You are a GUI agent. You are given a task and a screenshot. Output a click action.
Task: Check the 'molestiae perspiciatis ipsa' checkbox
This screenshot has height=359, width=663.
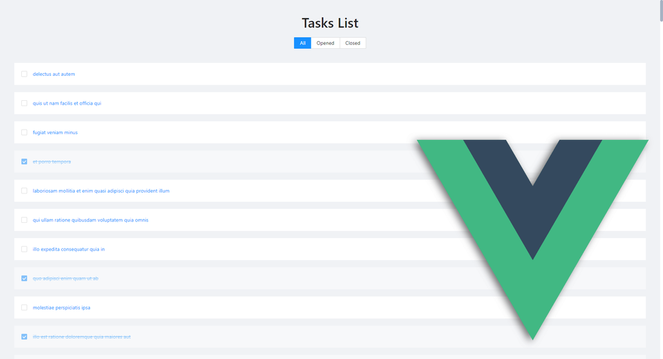pos(24,308)
